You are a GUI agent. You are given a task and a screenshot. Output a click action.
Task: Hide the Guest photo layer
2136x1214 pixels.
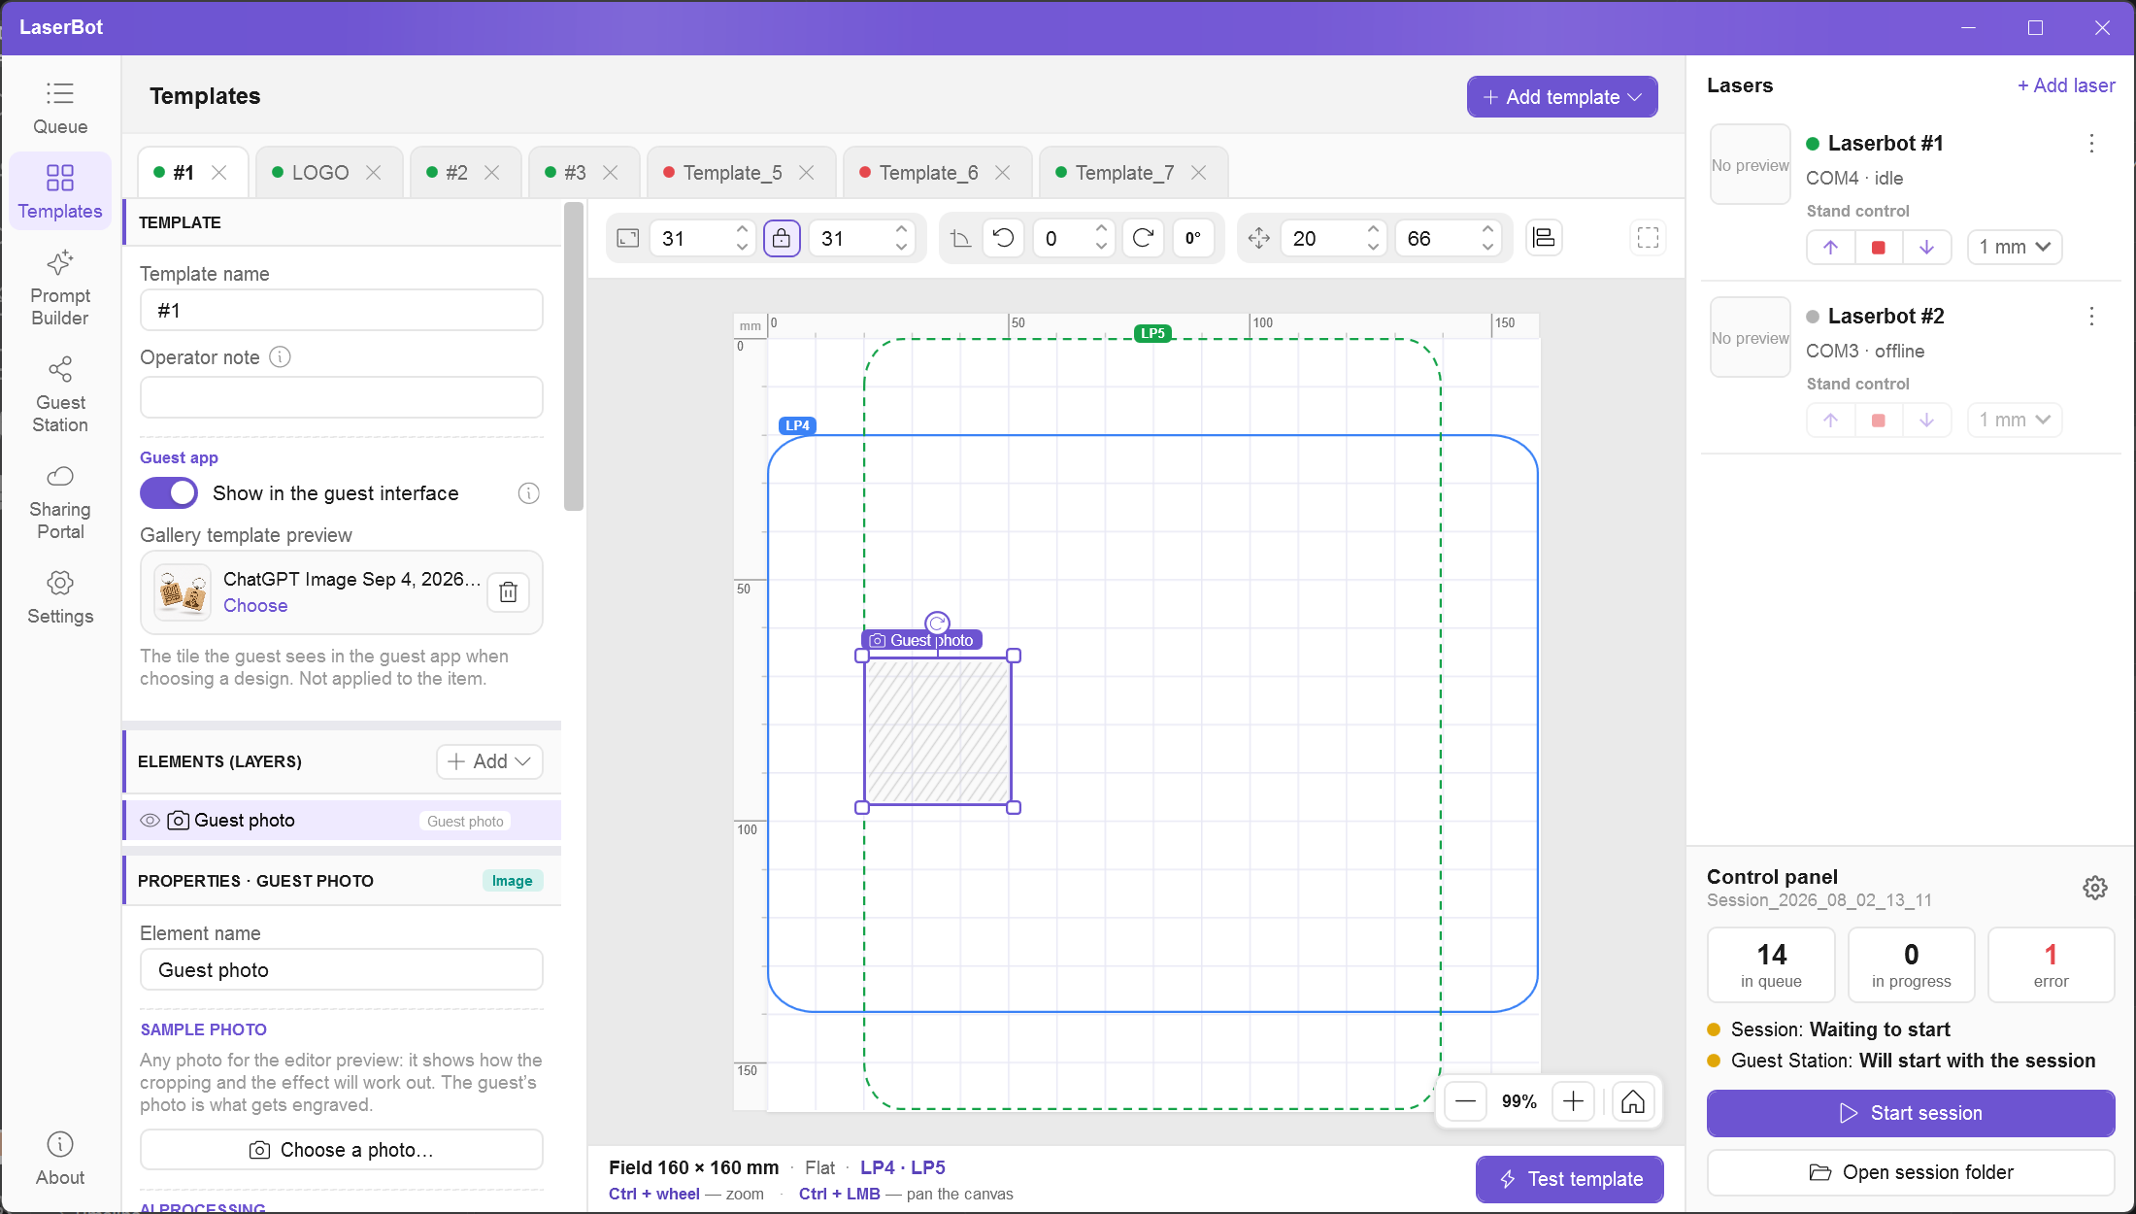150,821
